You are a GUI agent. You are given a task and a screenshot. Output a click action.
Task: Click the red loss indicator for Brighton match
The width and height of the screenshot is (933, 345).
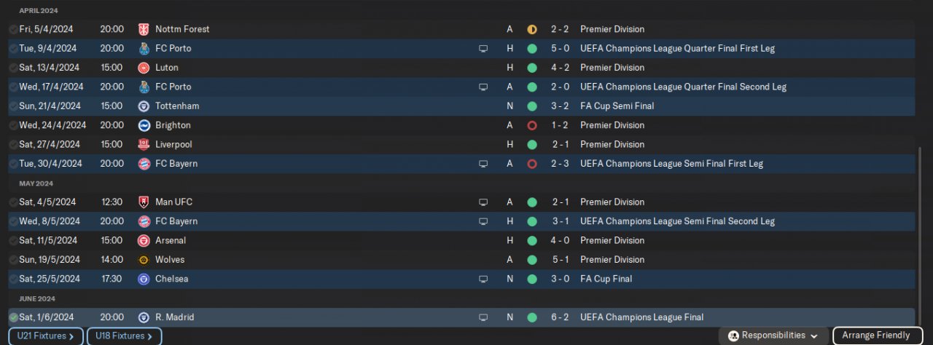click(532, 125)
